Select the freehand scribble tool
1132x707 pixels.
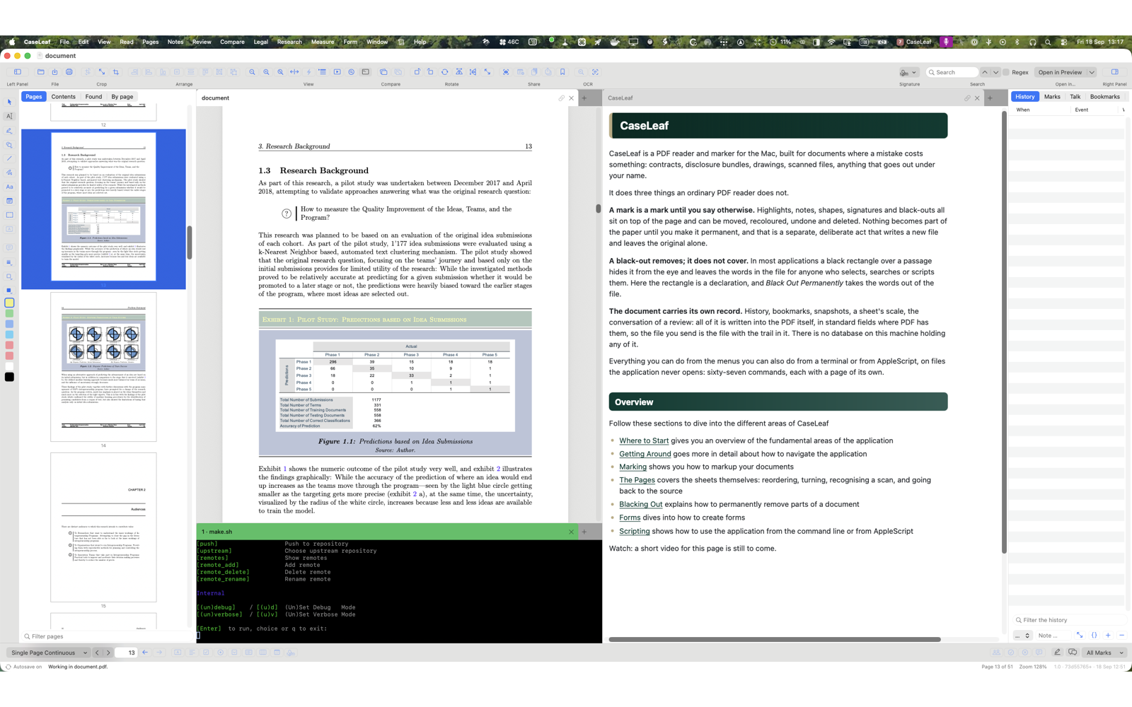(x=9, y=173)
